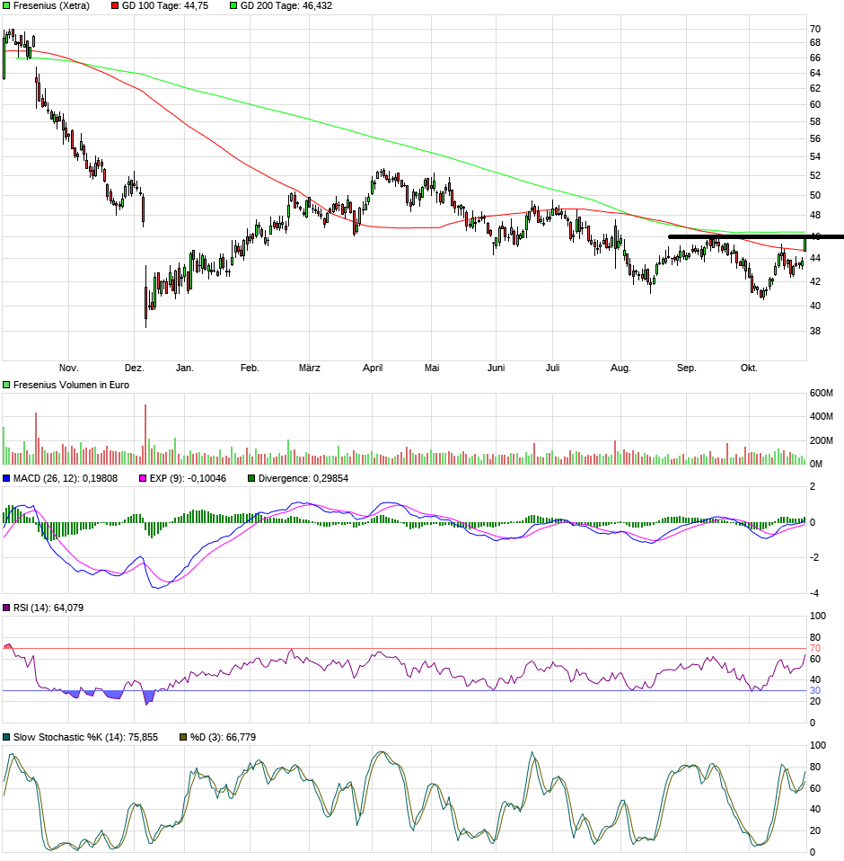Click the red GD 100 Tage legend swatch
The height and width of the screenshot is (861, 844).
(x=115, y=5)
